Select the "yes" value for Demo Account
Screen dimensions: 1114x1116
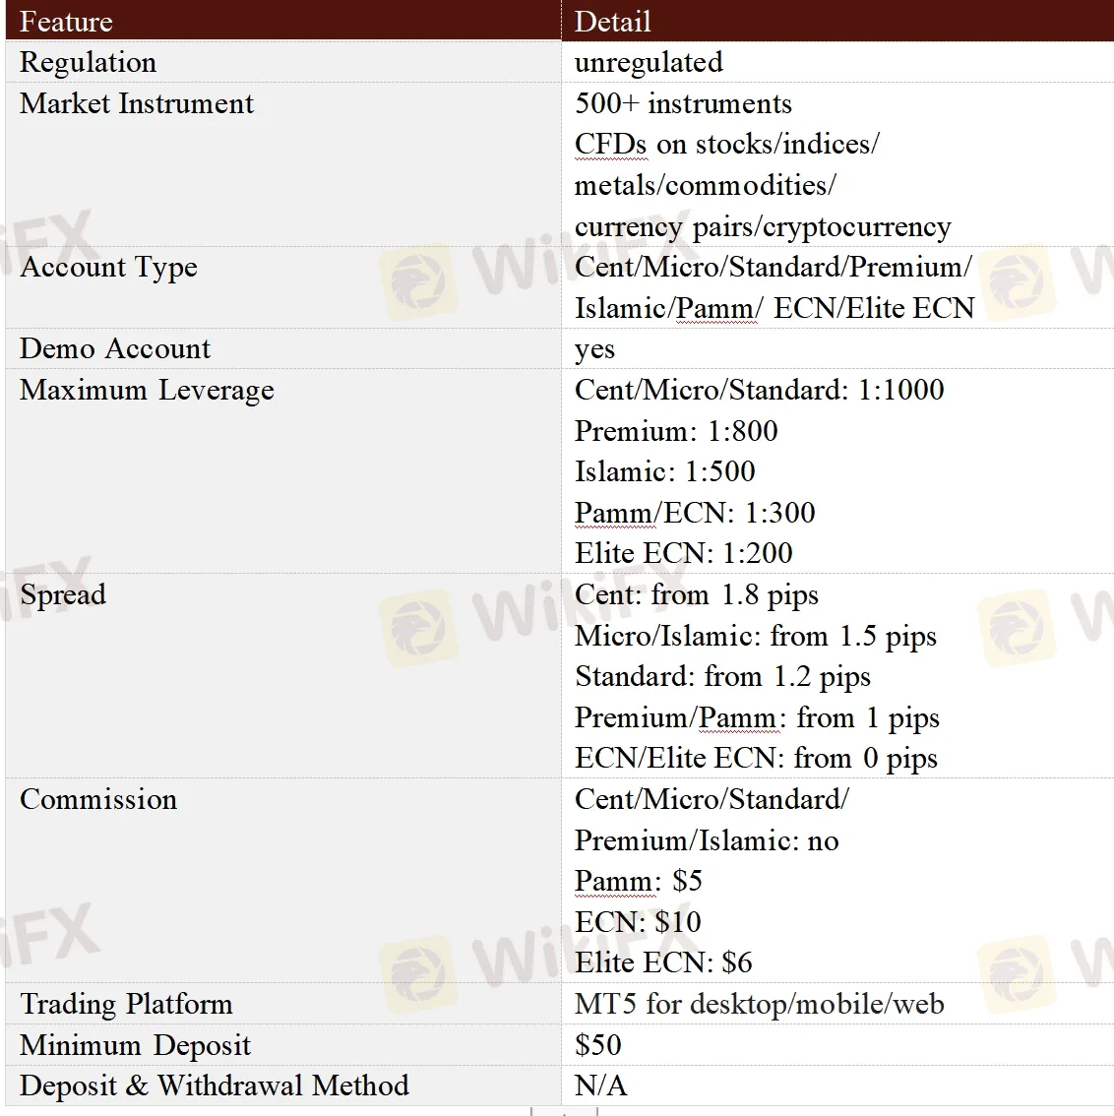(594, 349)
